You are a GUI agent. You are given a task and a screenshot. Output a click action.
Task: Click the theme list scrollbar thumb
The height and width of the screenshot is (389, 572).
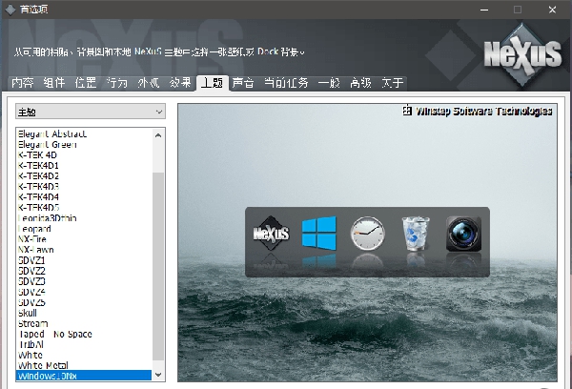[158, 267]
